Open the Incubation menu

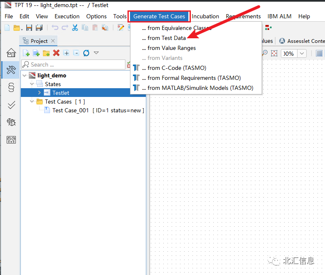(205, 16)
